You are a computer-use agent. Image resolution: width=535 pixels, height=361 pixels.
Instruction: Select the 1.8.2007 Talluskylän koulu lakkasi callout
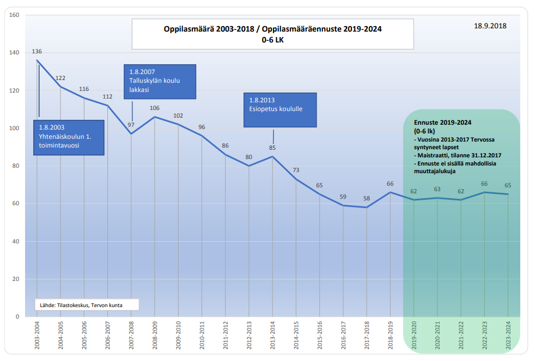(x=160, y=82)
